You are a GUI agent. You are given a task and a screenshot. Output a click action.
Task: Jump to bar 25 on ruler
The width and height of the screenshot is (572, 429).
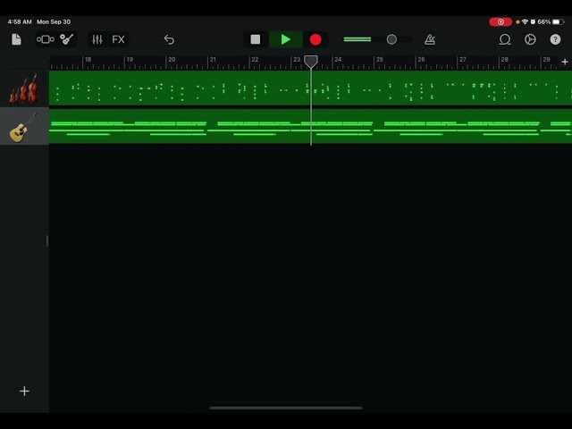pos(379,60)
